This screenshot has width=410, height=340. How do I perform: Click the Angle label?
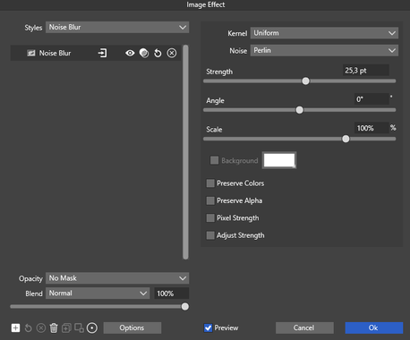pos(215,100)
